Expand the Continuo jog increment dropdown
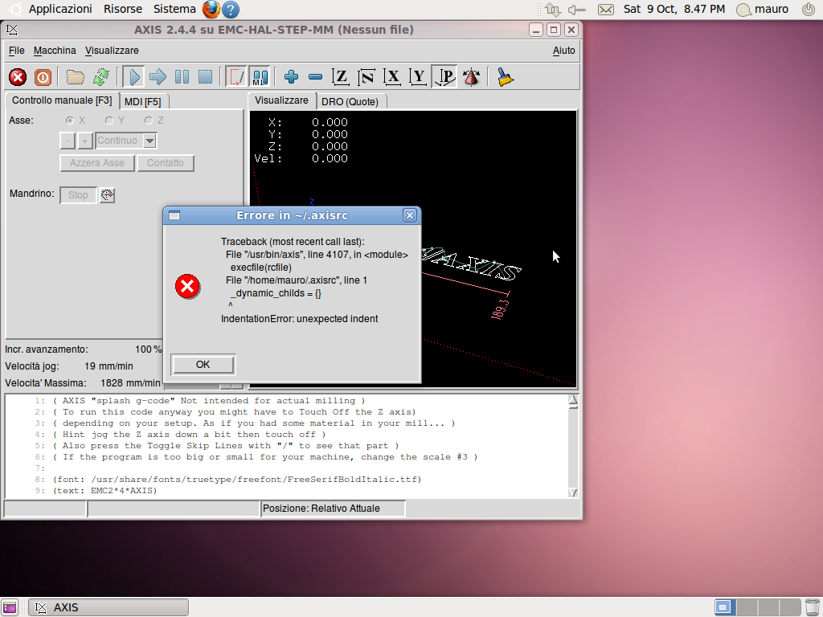 click(149, 141)
